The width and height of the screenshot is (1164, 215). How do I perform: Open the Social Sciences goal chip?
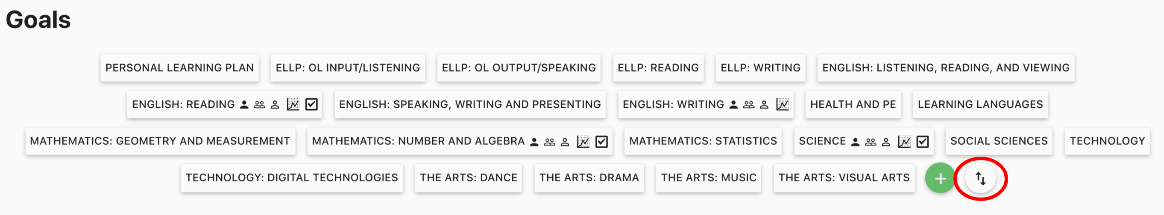tap(999, 141)
